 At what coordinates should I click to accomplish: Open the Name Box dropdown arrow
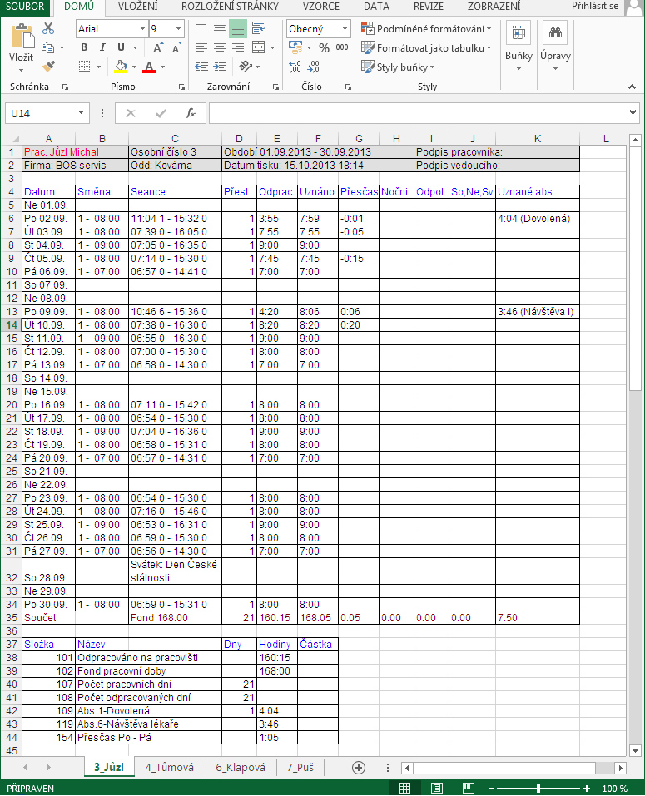click(x=81, y=112)
